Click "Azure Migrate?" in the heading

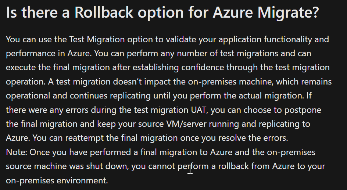[266, 13]
